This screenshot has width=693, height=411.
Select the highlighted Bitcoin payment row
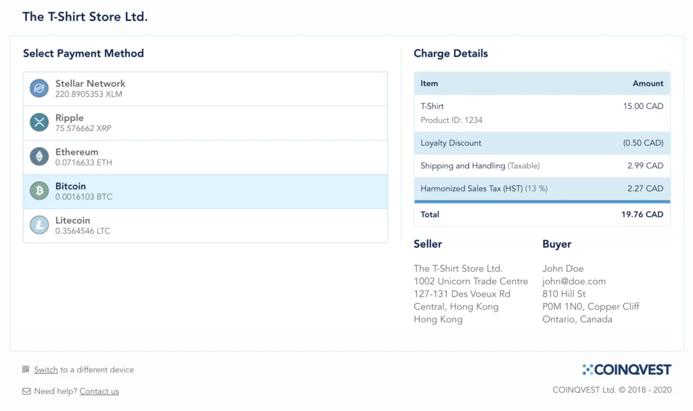tap(206, 191)
